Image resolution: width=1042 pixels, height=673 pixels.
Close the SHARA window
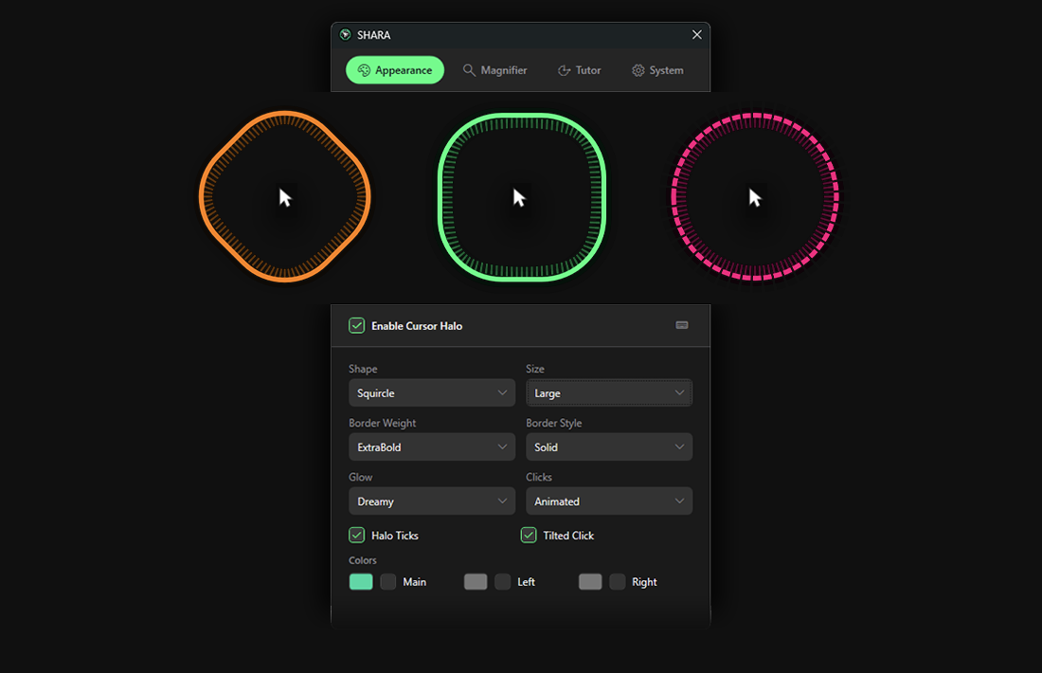click(x=697, y=35)
